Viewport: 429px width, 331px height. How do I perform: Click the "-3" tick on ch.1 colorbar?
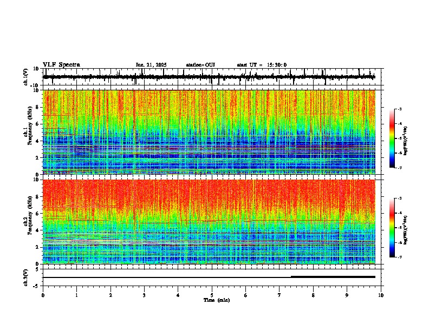pyautogui.click(x=399, y=109)
